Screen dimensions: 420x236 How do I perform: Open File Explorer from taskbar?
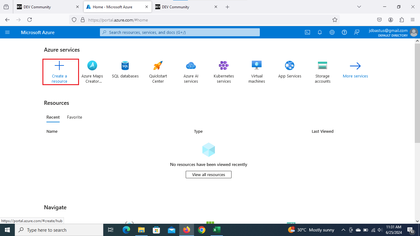point(141,230)
